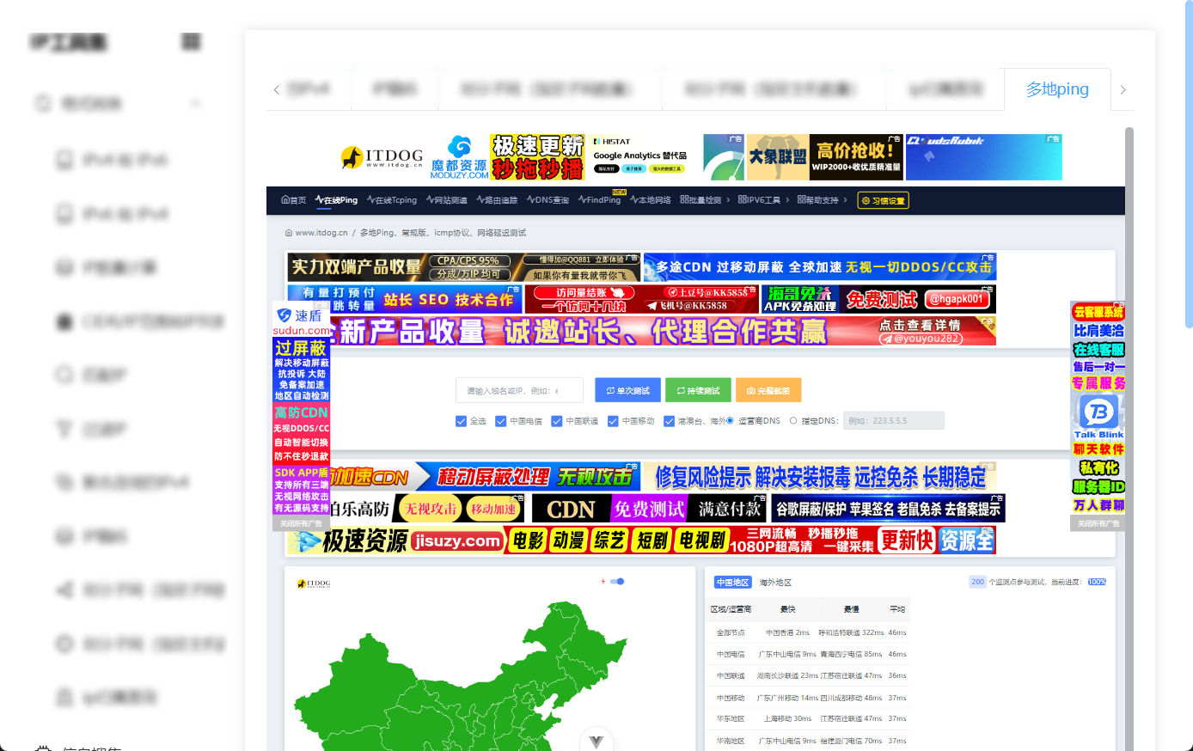This screenshot has height=751, width=1193.
Task: Select the 指定DNS radio button
Action: [794, 420]
